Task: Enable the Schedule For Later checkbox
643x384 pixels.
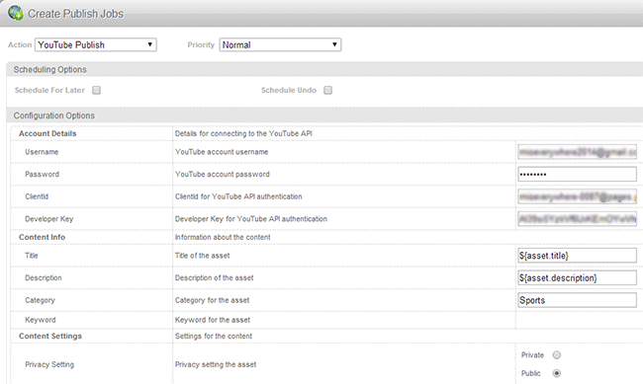Action: (x=96, y=90)
